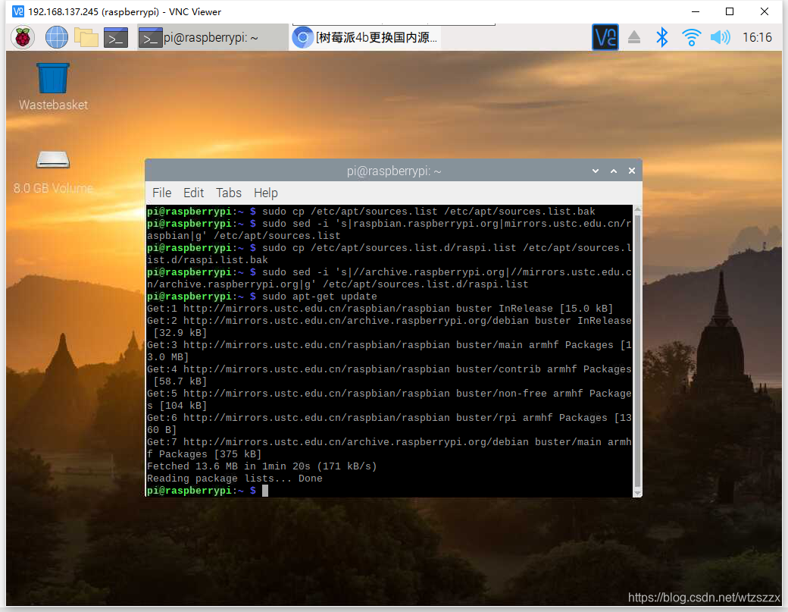
Task: Open the VNC server tray icon
Action: pyautogui.click(x=605, y=37)
